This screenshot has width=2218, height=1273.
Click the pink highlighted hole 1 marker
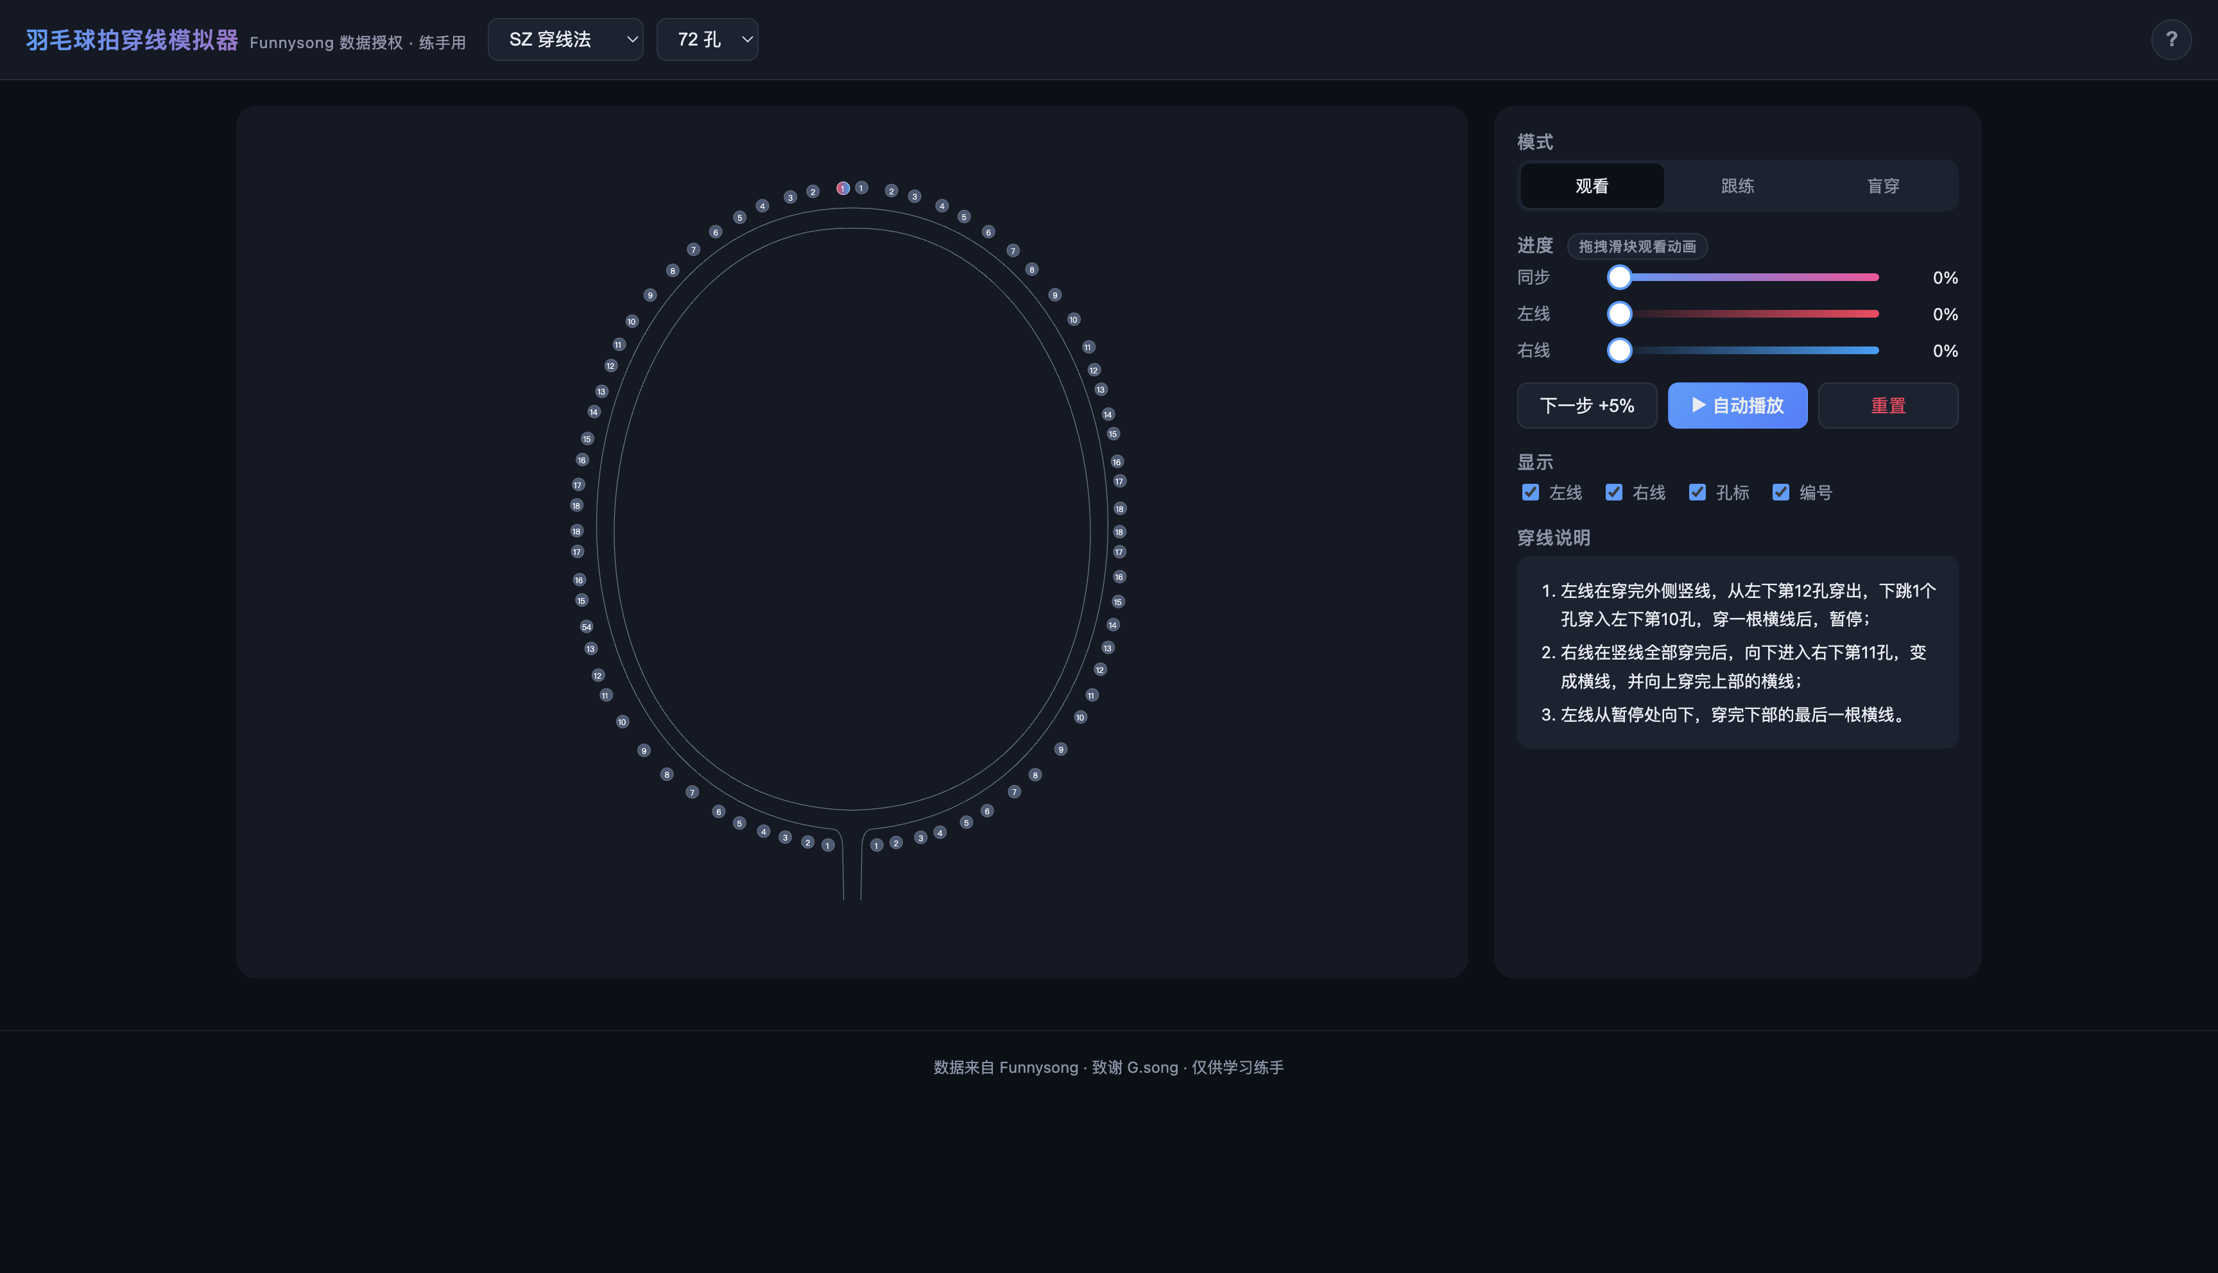(843, 188)
